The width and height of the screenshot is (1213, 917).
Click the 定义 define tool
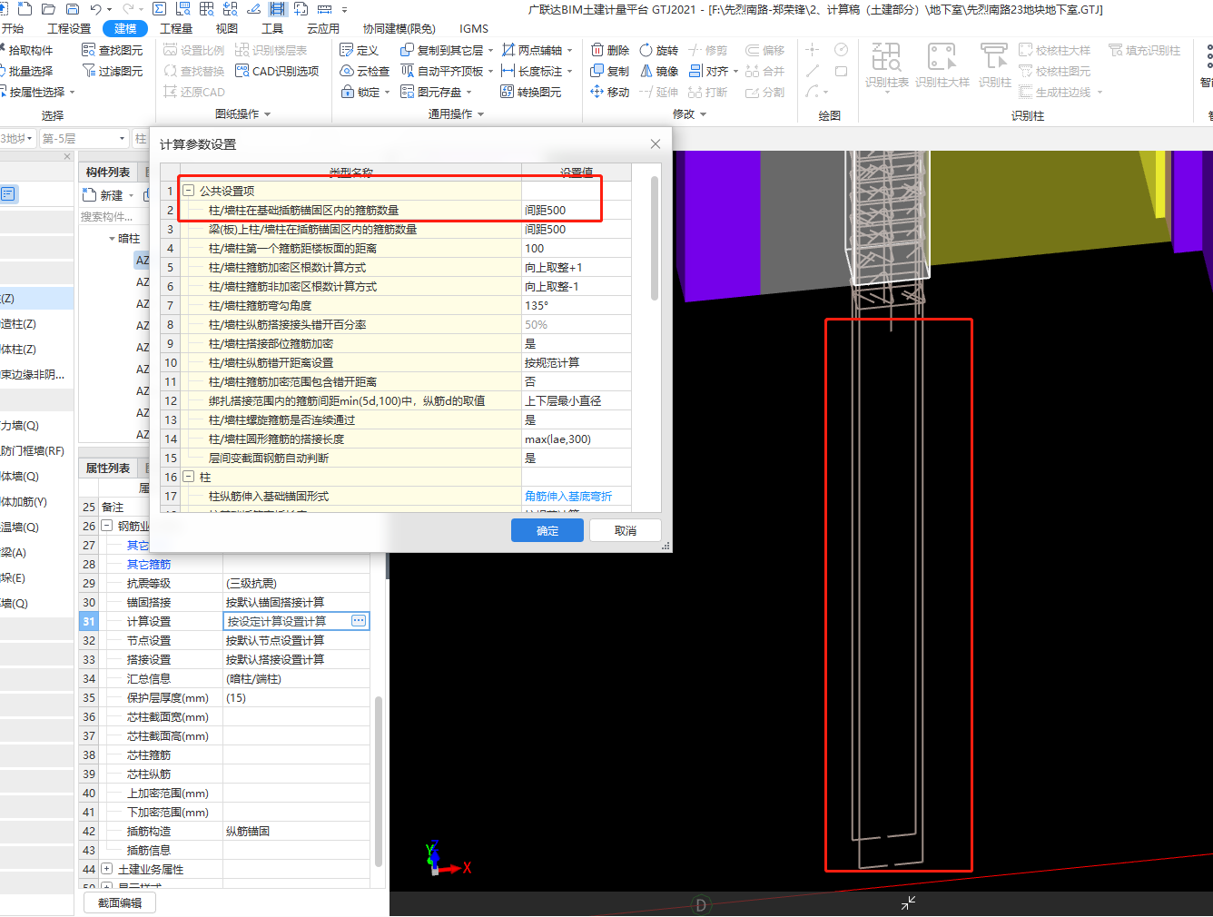pos(359,50)
